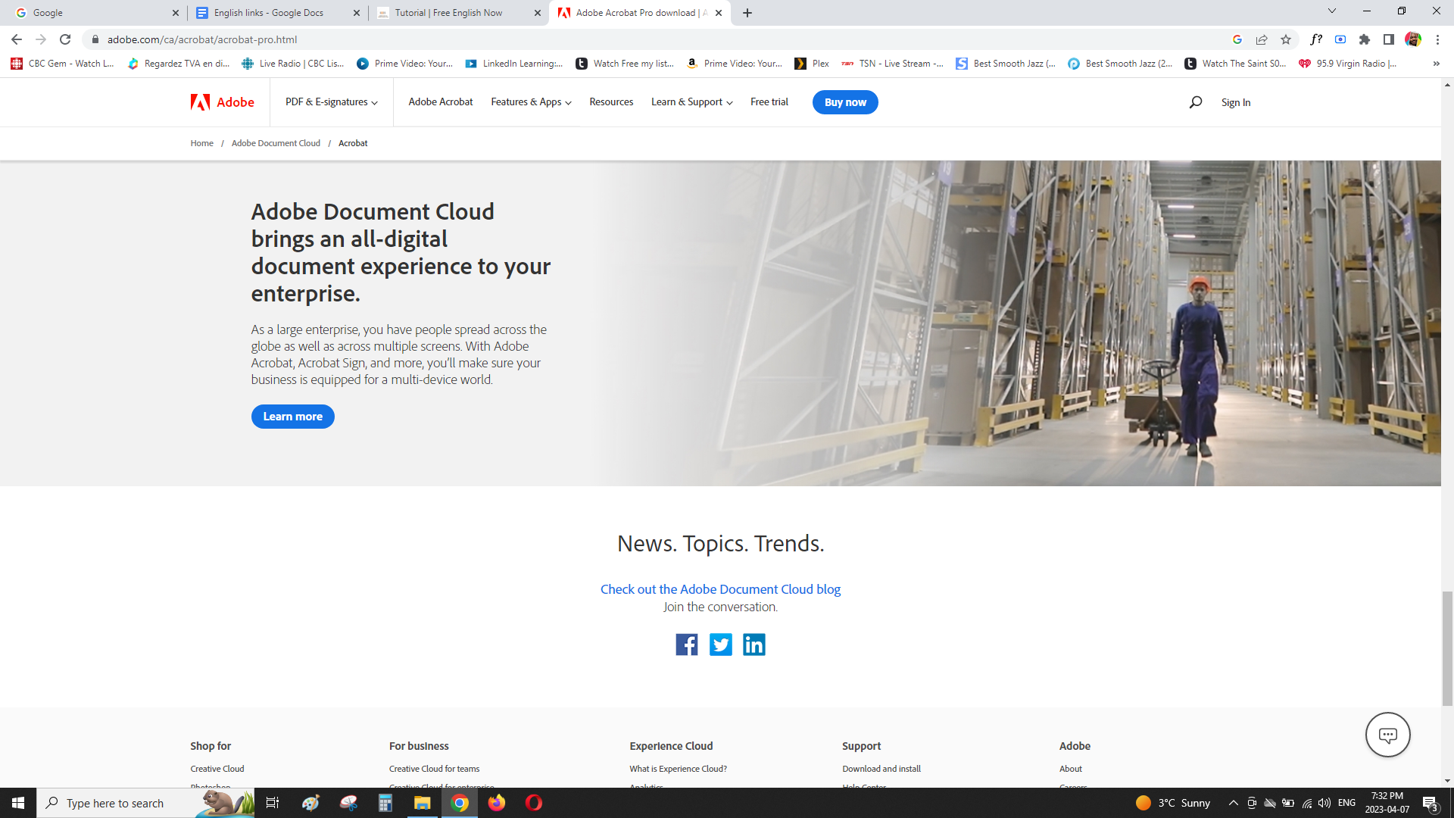Click the Learn more button
Viewport: 1454px width, 818px height.
click(x=292, y=417)
